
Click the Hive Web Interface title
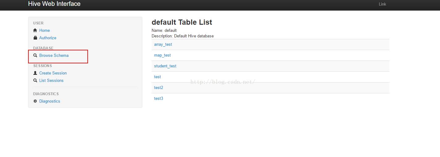[x=54, y=4]
